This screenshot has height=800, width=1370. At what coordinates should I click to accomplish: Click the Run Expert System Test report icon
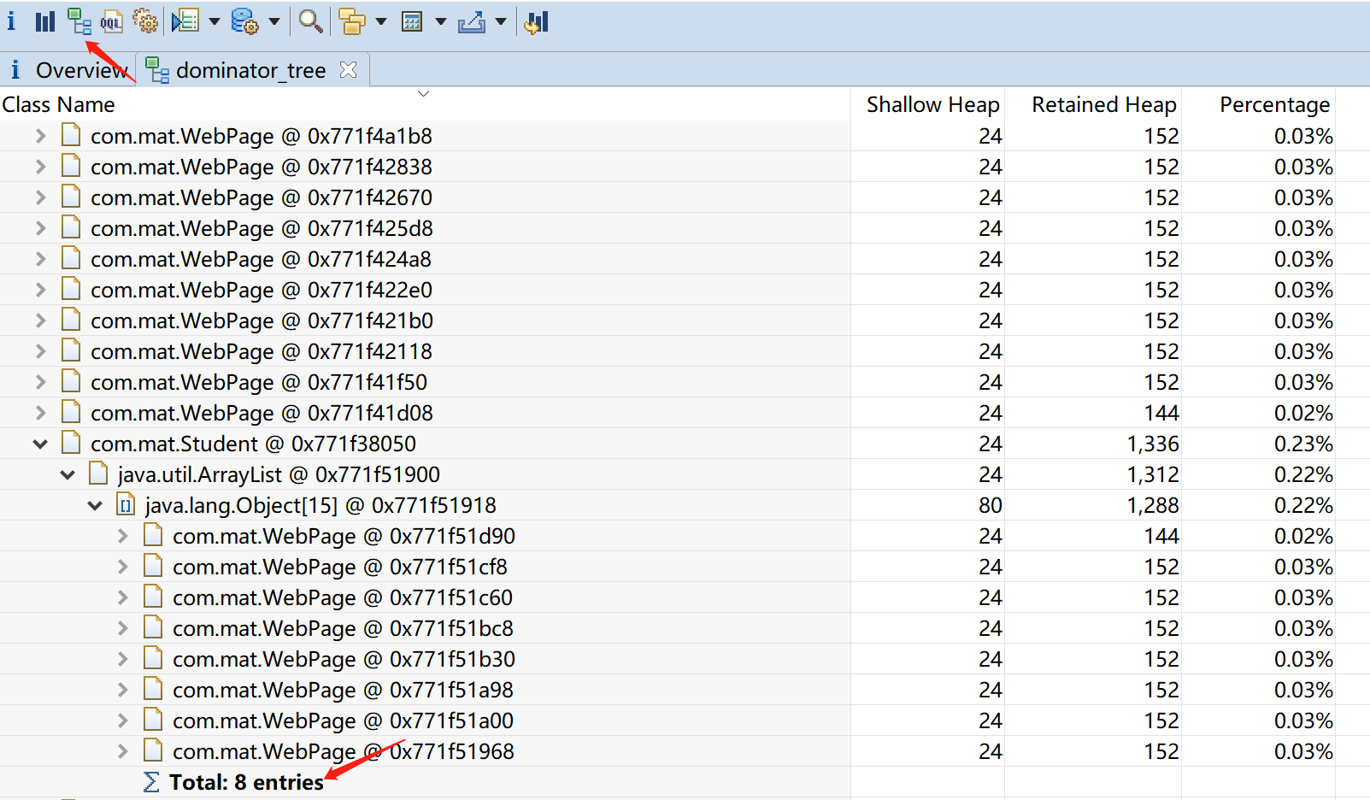pyautogui.click(x=185, y=21)
